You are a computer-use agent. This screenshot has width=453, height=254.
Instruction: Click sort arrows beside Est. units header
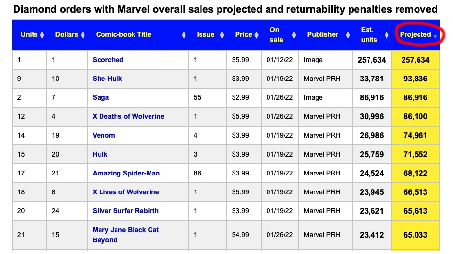point(387,35)
